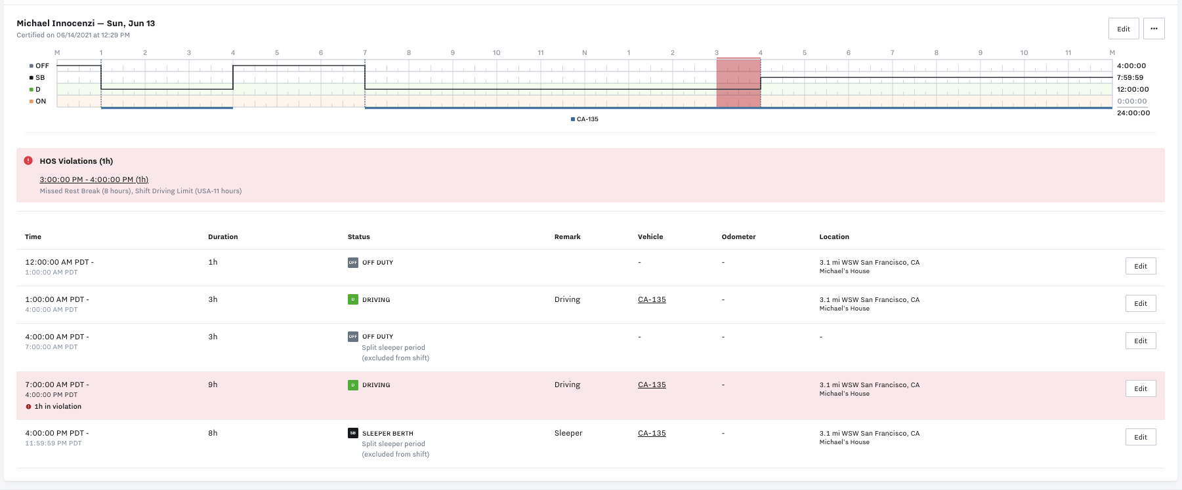This screenshot has height=490, width=1182.
Task: Open the three-dot more options menu
Action: pyautogui.click(x=1154, y=29)
